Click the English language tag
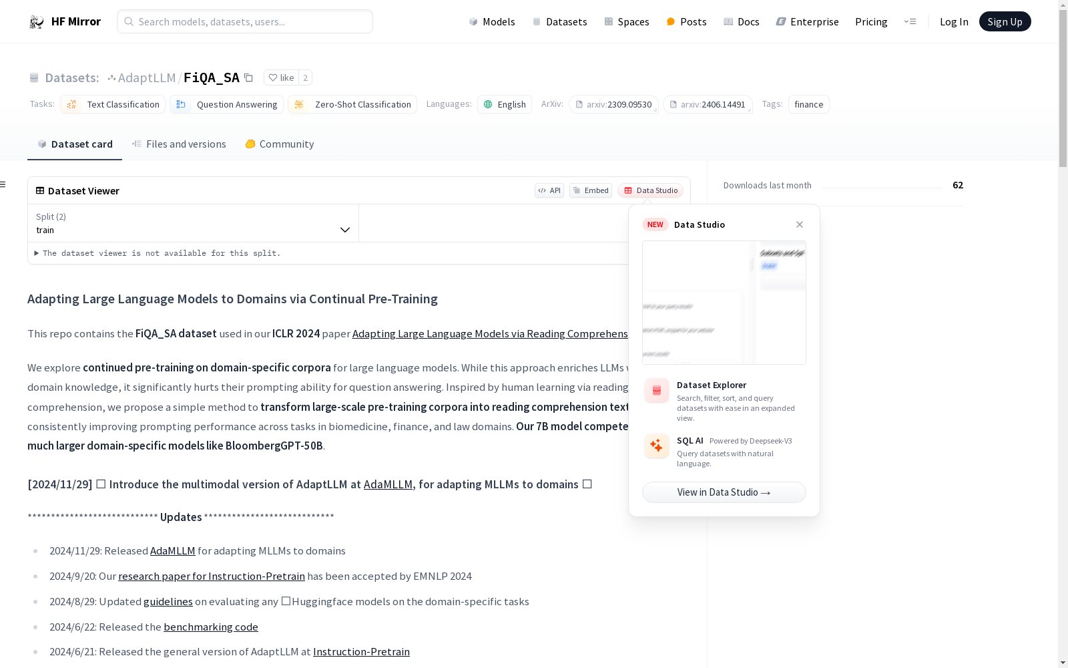Screen dimensions: 1068x668 coord(505,104)
